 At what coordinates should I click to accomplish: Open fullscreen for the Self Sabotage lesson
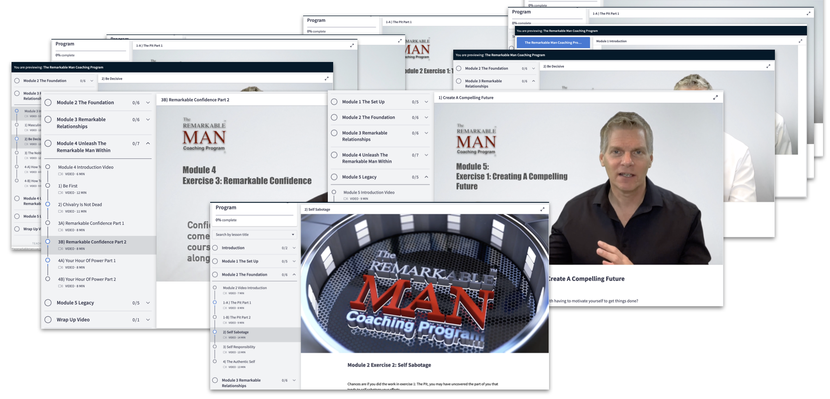(542, 209)
